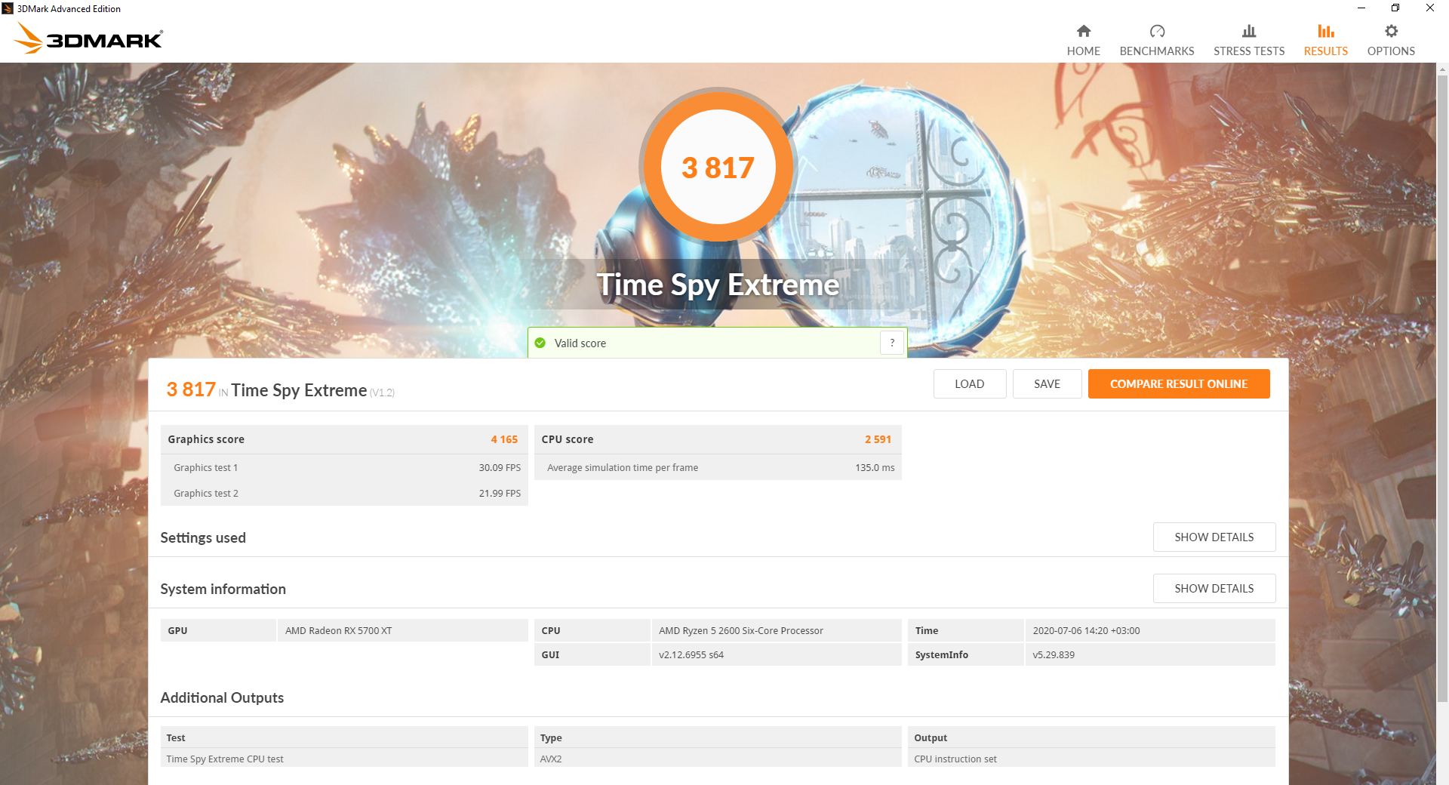This screenshot has height=785, width=1449.
Task: Click the Time Spy Extreme banner title
Action: (x=718, y=285)
